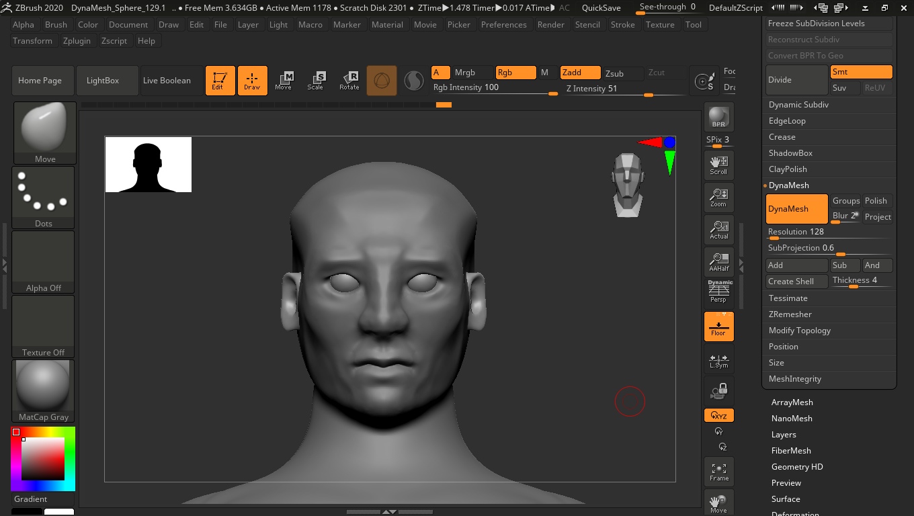Open the Brush menu

coord(56,25)
